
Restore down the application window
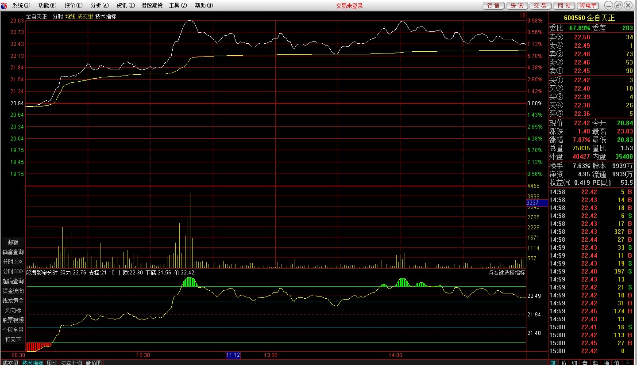click(618, 5)
